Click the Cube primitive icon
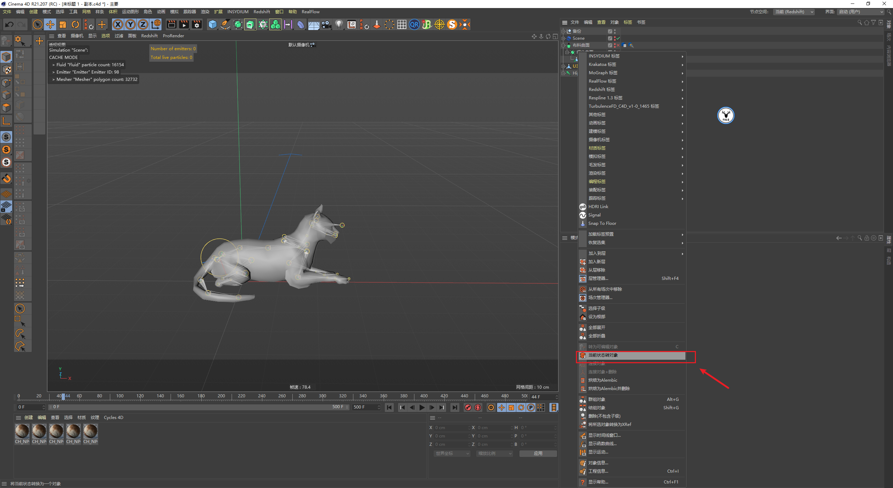The image size is (893, 488). 212,24
